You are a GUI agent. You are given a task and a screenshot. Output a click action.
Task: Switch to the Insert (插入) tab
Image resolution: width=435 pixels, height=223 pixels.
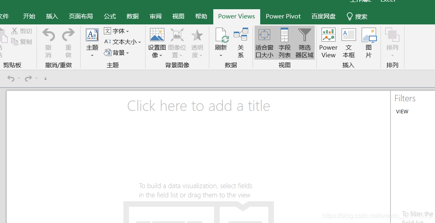point(52,16)
